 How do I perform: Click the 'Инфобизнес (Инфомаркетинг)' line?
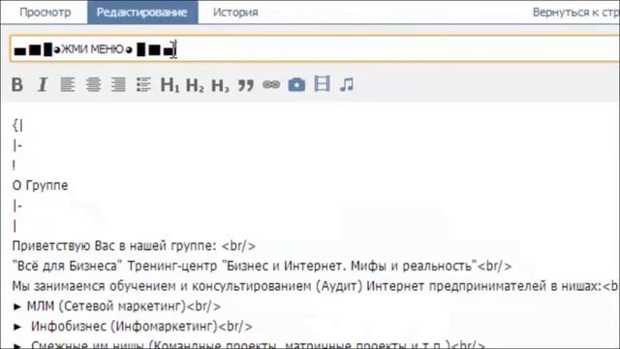(x=133, y=327)
